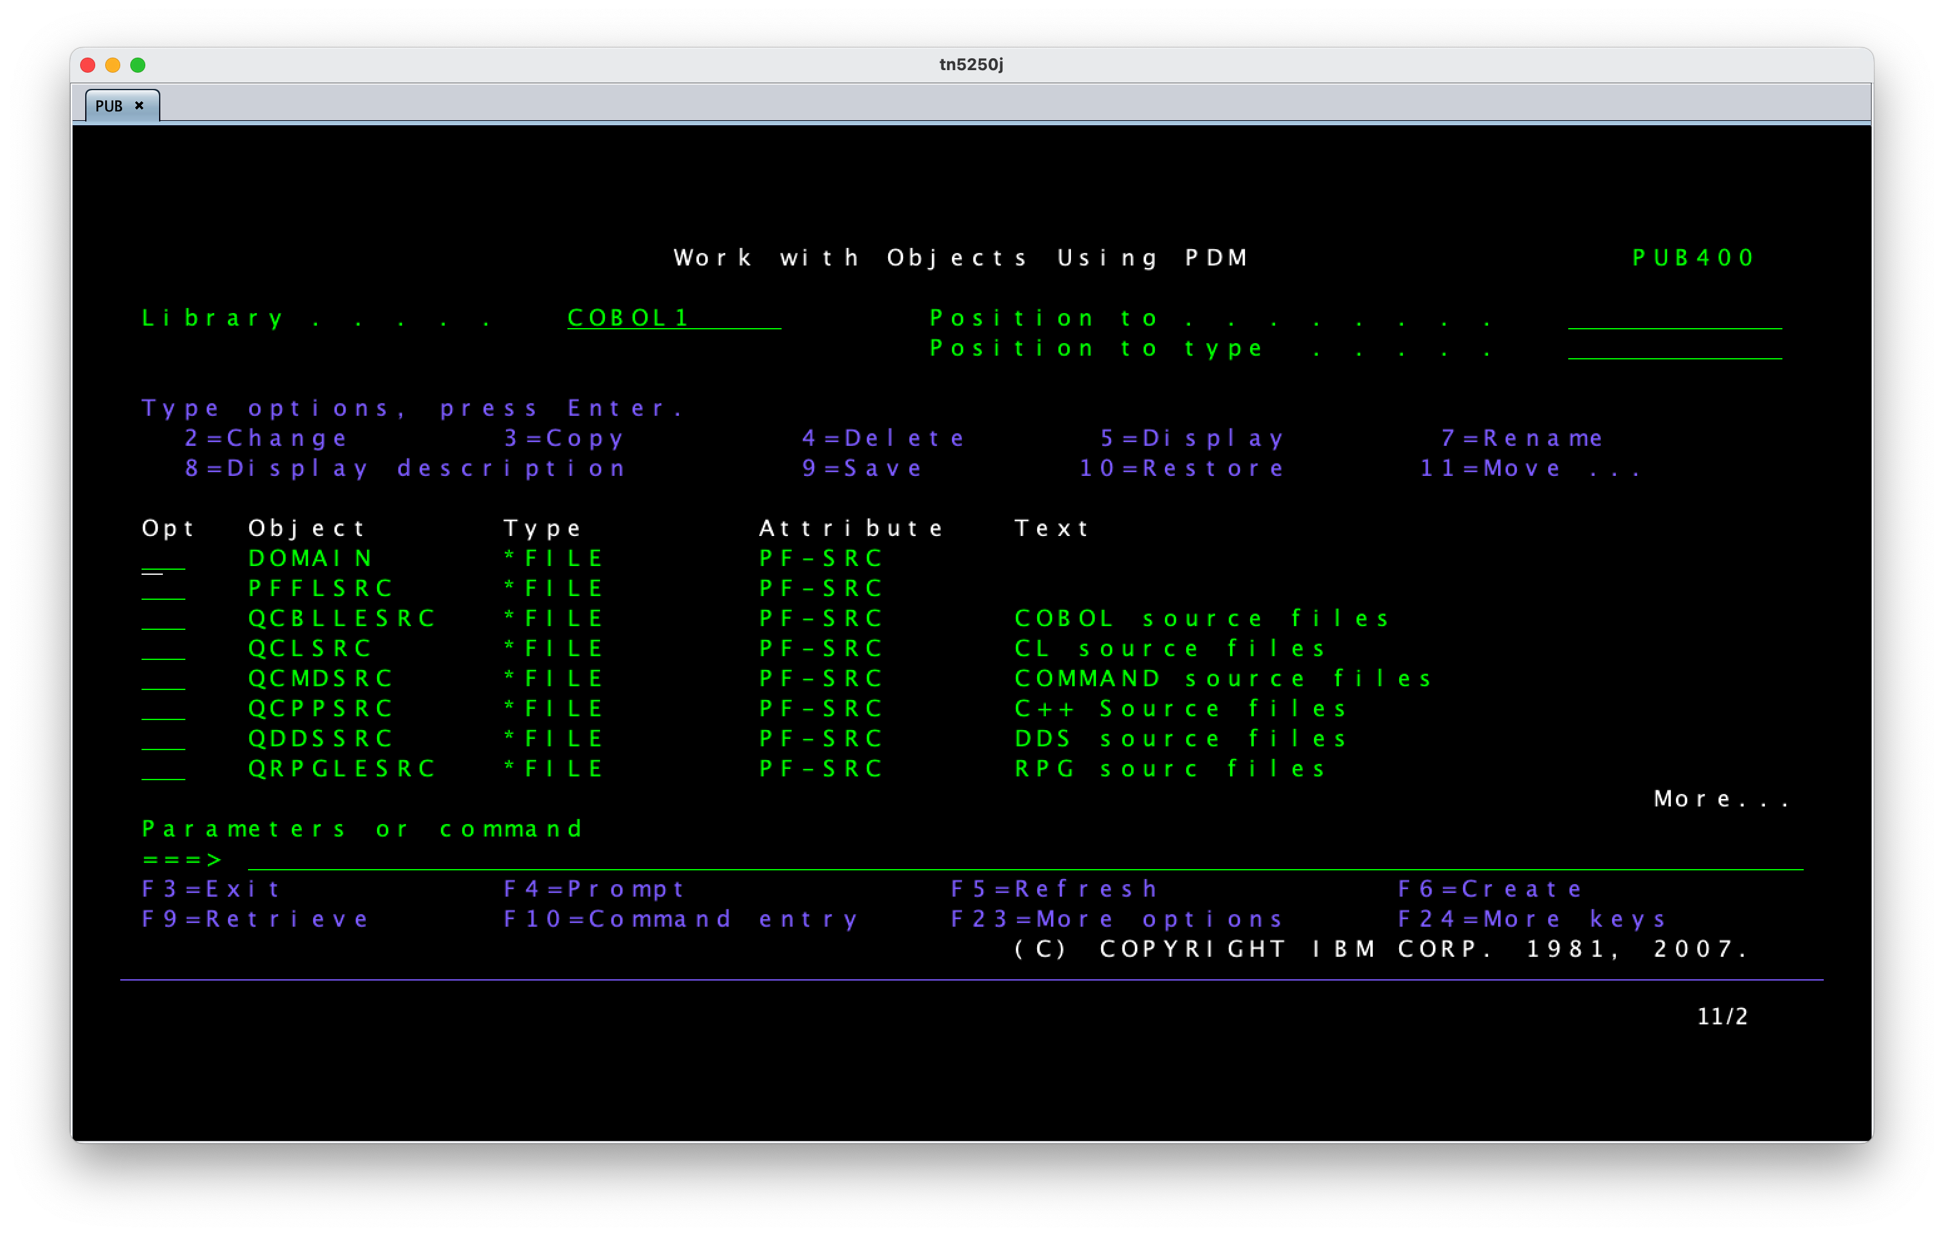This screenshot has width=1944, height=1236.
Task: Click the green zoom window button
Action: [138, 64]
